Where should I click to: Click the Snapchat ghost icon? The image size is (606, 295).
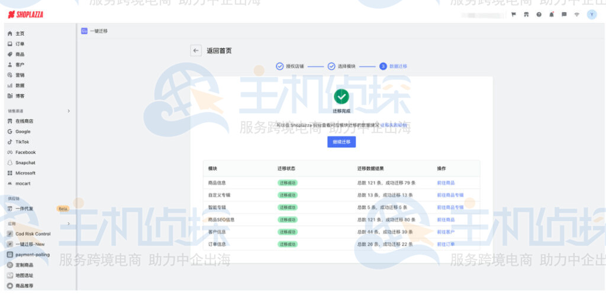[x=10, y=163]
